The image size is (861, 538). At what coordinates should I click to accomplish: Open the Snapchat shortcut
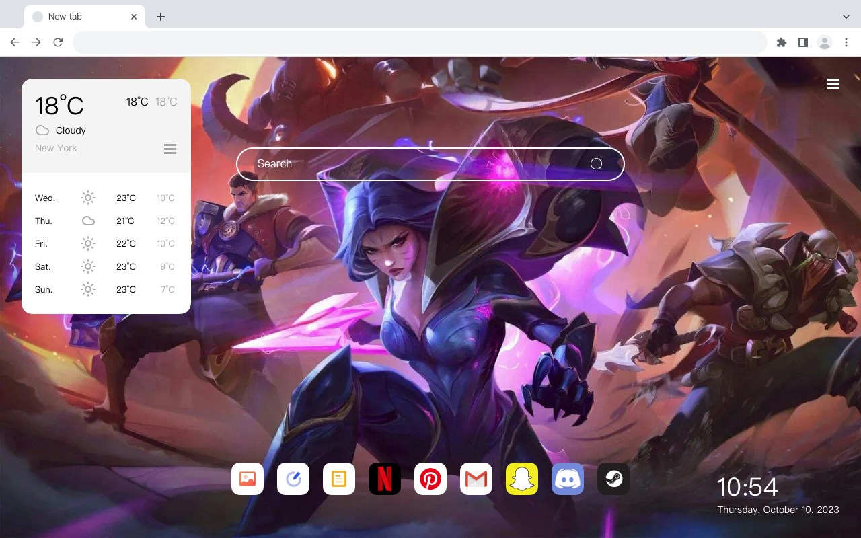522,479
